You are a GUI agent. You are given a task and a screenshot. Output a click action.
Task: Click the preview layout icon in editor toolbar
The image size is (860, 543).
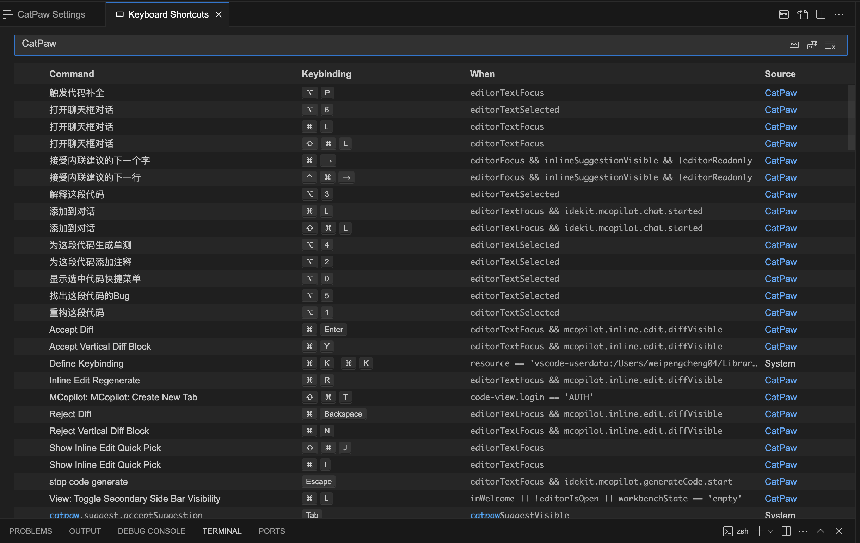pyautogui.click(x=784, y=14)
